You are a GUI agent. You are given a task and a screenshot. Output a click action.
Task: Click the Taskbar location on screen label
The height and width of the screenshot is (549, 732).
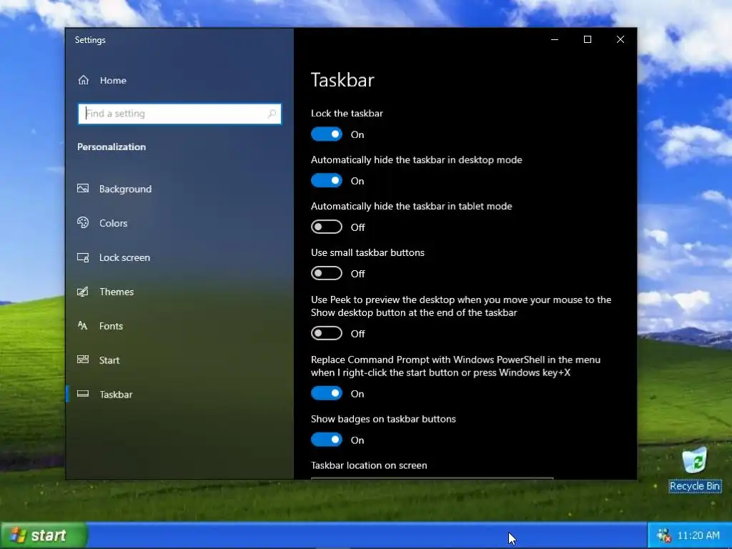click(369, 465)
